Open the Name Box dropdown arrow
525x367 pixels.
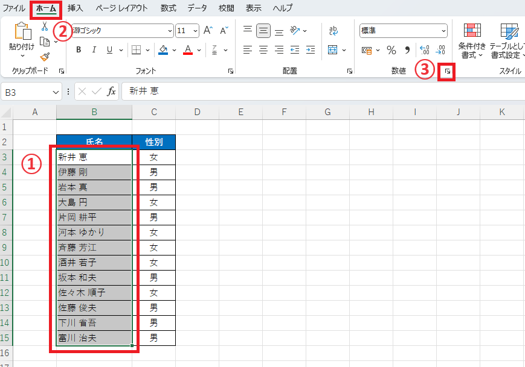[x=56, y=92]
